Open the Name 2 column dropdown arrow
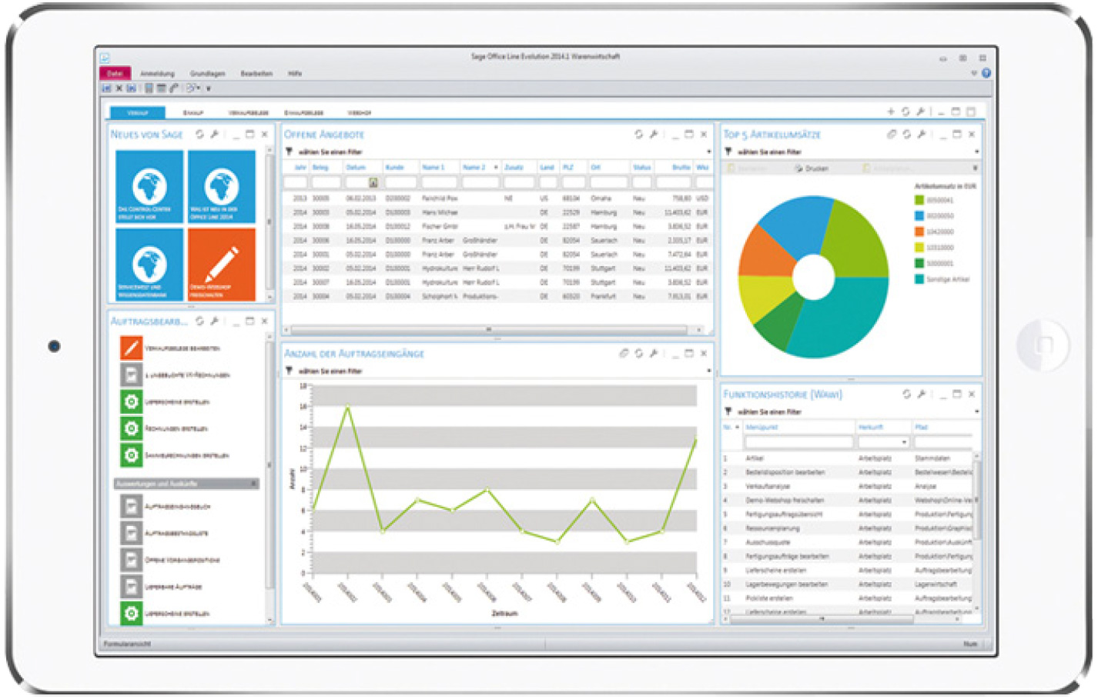Screen dimensions: 1098x699 (x=495, y=167)
